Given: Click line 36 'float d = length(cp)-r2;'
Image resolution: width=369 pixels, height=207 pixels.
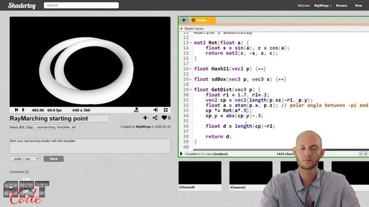Looking at the screenshot, I should click(x=240, y=126).
